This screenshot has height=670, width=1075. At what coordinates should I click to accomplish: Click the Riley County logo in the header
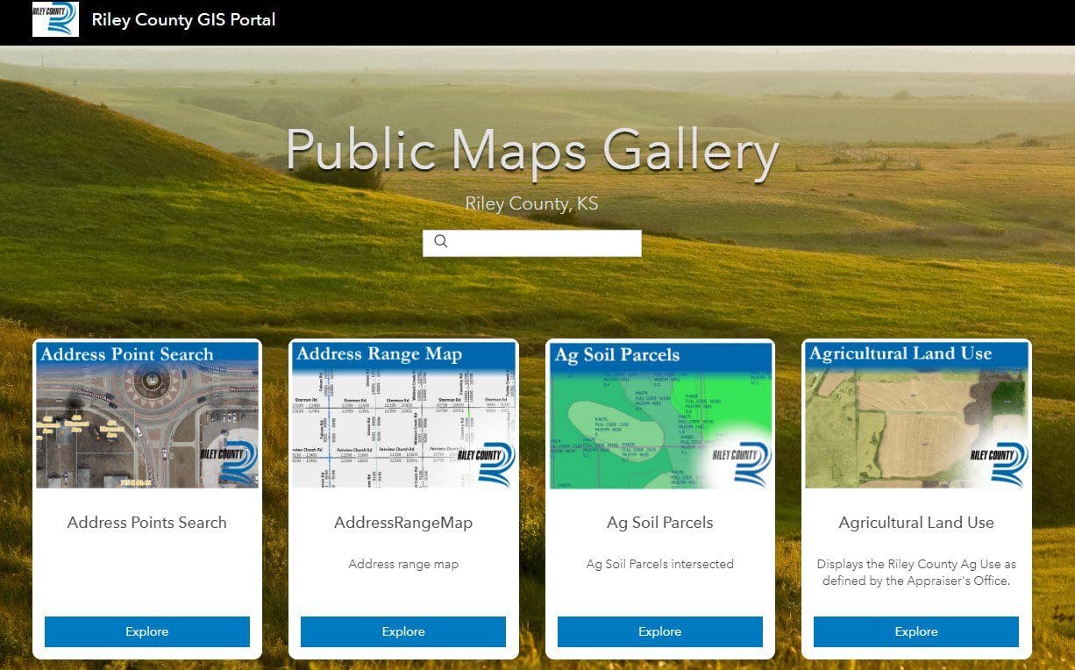click(54, 19)
